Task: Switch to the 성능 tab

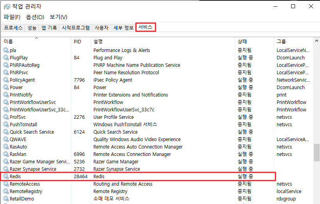Action: (32, 28)
